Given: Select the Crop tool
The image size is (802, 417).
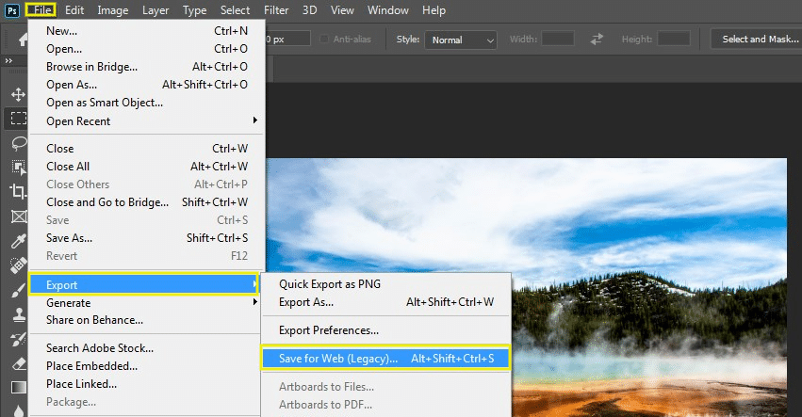Looking at the screenshot, I should (x=19, y=191).
